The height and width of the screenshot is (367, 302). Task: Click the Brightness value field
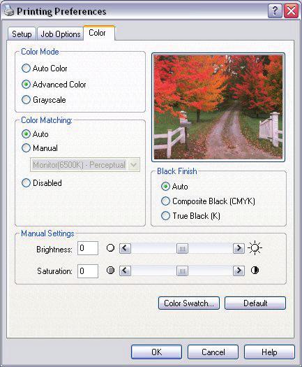88,248
